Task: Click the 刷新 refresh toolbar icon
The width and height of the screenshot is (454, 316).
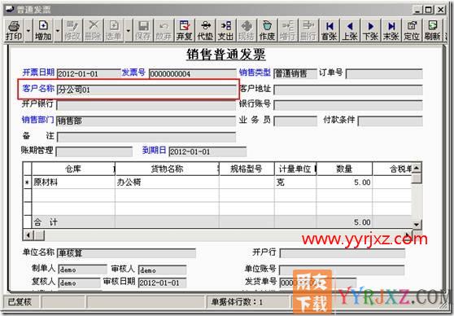Action: (x=432, y=30)
